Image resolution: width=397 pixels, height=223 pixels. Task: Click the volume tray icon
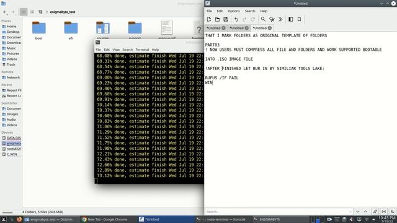point(352,219)
